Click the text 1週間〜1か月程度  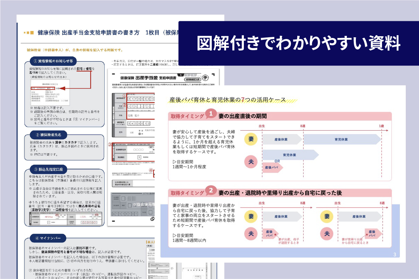[189, 167]
